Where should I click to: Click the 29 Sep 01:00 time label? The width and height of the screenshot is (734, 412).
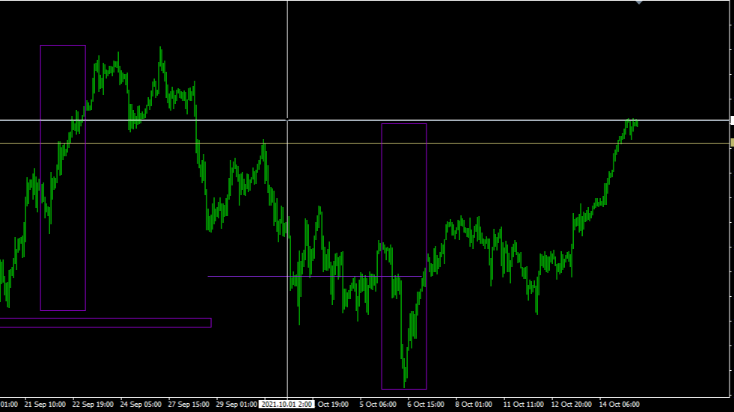click(x=236, y=404)
